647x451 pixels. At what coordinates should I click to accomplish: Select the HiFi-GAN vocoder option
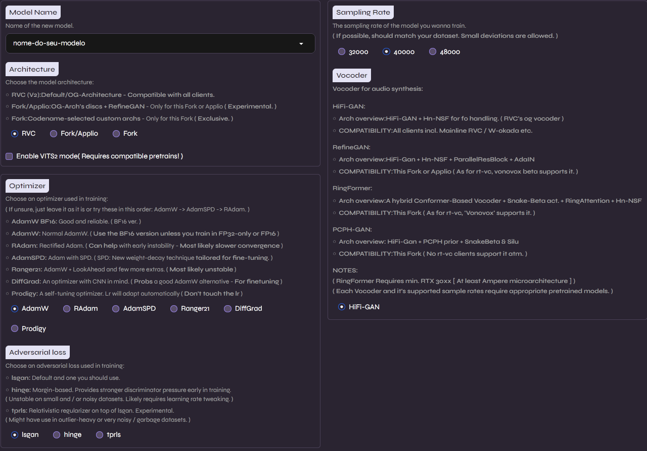[342, 307]
